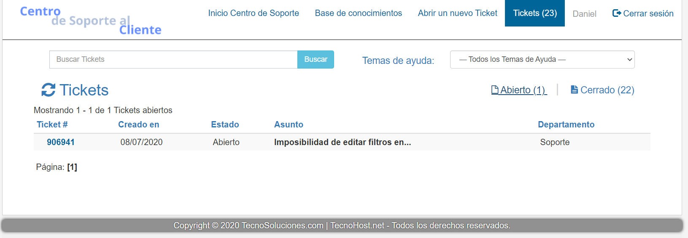Viewport: 688px width, 238px height.
Task: Click the refresh icon beside Tickets heading
Action: point(49,90)
